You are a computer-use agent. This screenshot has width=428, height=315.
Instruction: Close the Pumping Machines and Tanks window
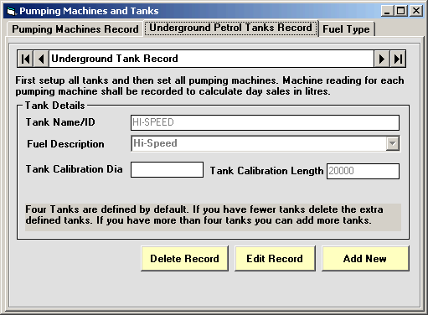coord(416,11)
